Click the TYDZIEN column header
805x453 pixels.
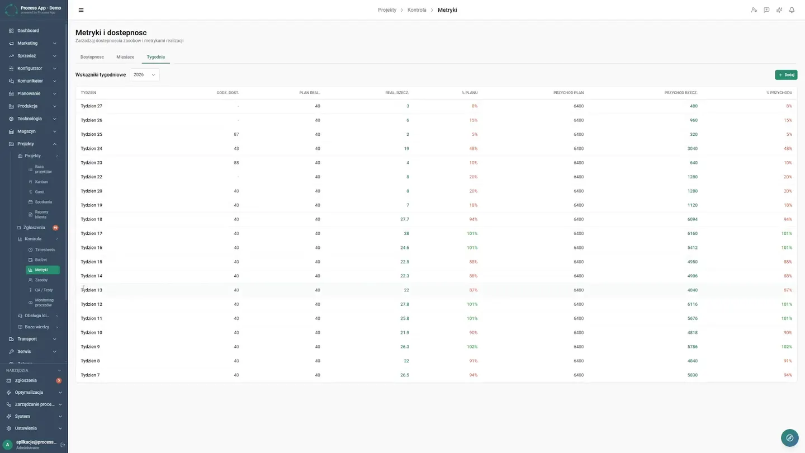click(88, 93)
